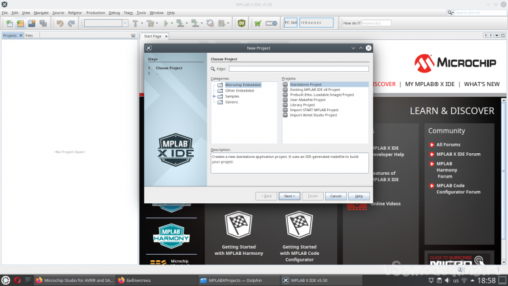
Task: Click the Filter text field
Action: coord(298,68)
